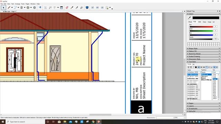The image size is (221, 124).
Task: Select the Eraser tool
Action: (67, 8)
